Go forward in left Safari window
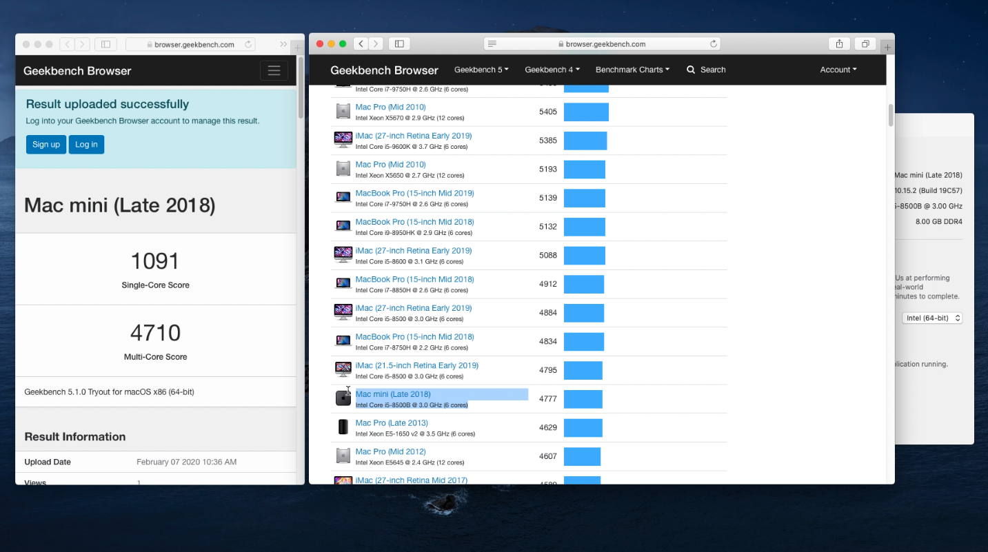Image resolution: width=988 pixels, height=552 pixels. click(83, 44)
